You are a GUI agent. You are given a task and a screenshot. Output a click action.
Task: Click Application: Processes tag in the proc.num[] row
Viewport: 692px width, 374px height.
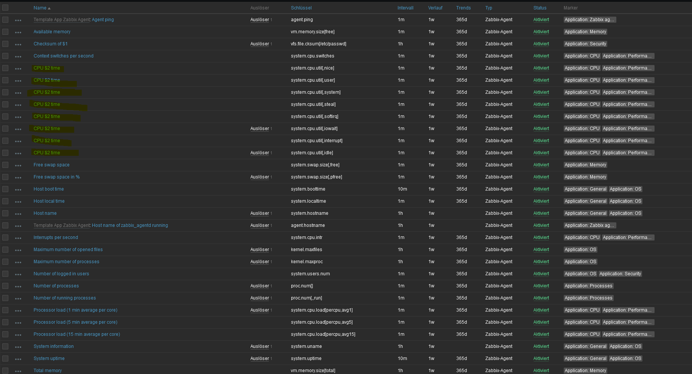pos(588,286)
